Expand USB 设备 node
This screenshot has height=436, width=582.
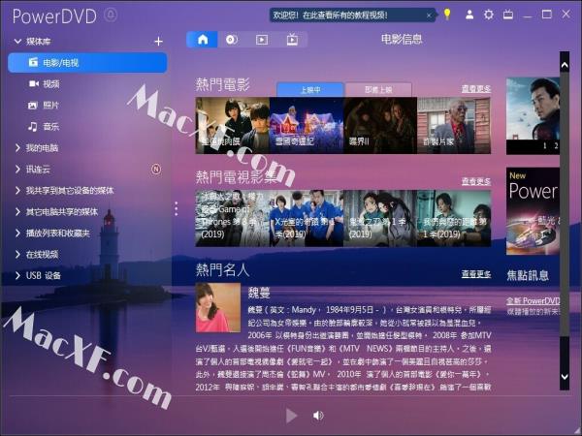pos(17,275)
